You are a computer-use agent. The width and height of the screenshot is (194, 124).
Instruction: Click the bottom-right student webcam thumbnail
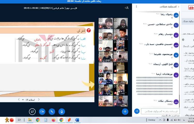point(121,101)
